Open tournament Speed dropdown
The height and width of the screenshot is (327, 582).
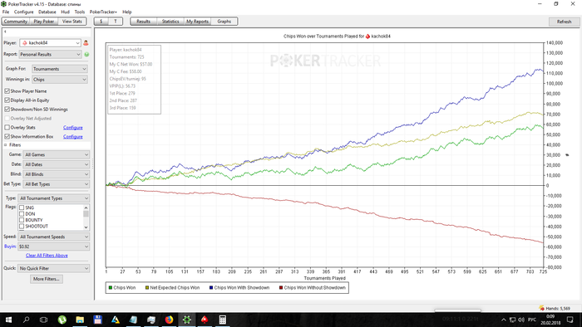pyautogui.click(x=53, y=237)
